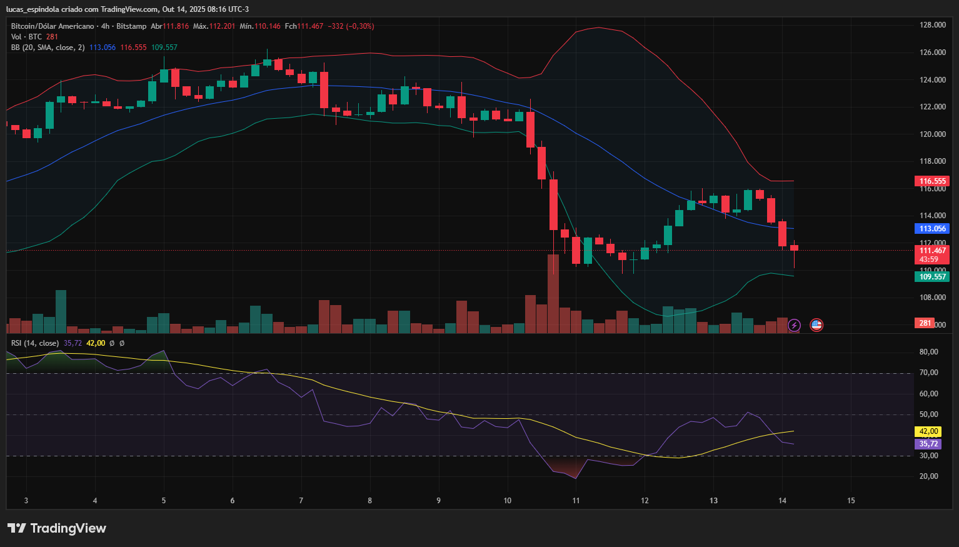Click the blue 113.056 value in BB legend
Image resolution: width=959 pixels, height=547 pixels.
pyautogui.click(x=103, y=48)
